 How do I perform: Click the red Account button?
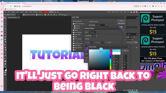tap(45, 12)
